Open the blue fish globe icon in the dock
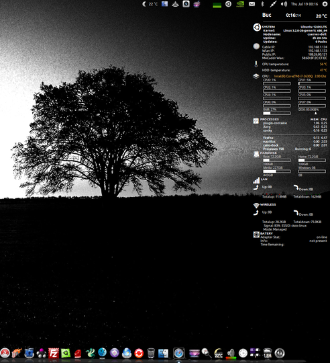The image size is (330, 363). click(x=103, y=353)
